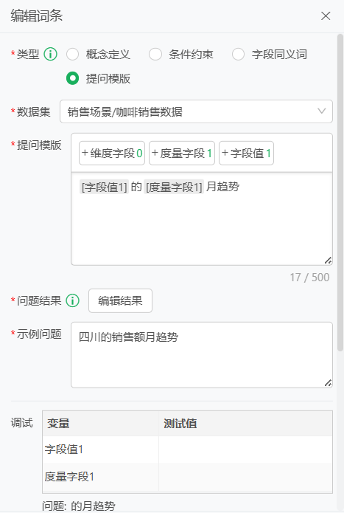
Task: Click the 编辑结果 button
Action: tap(120, 300)
